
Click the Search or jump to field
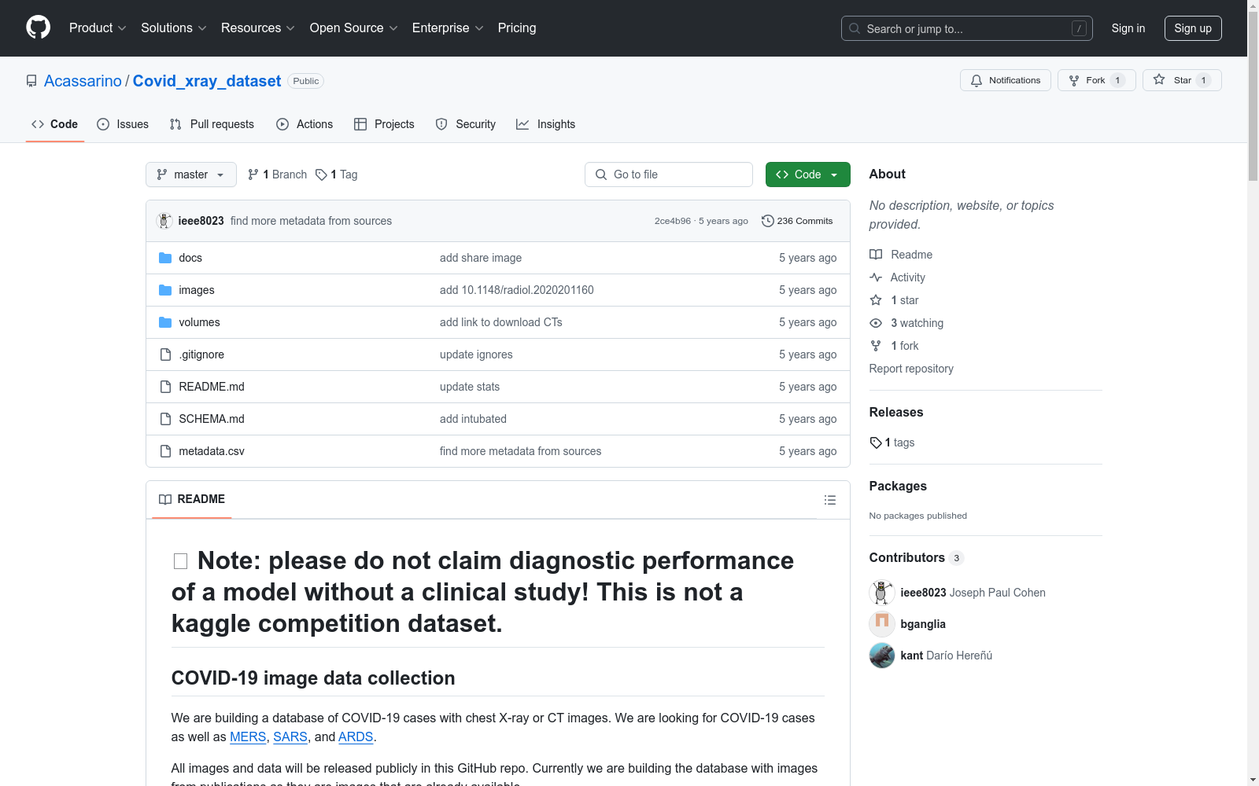click(967, 28)
